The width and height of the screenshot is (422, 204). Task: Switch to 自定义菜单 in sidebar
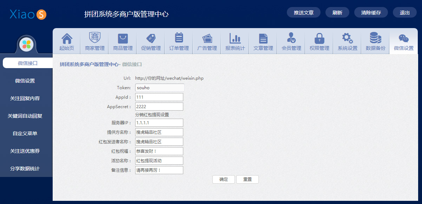[x=25, y=133]
